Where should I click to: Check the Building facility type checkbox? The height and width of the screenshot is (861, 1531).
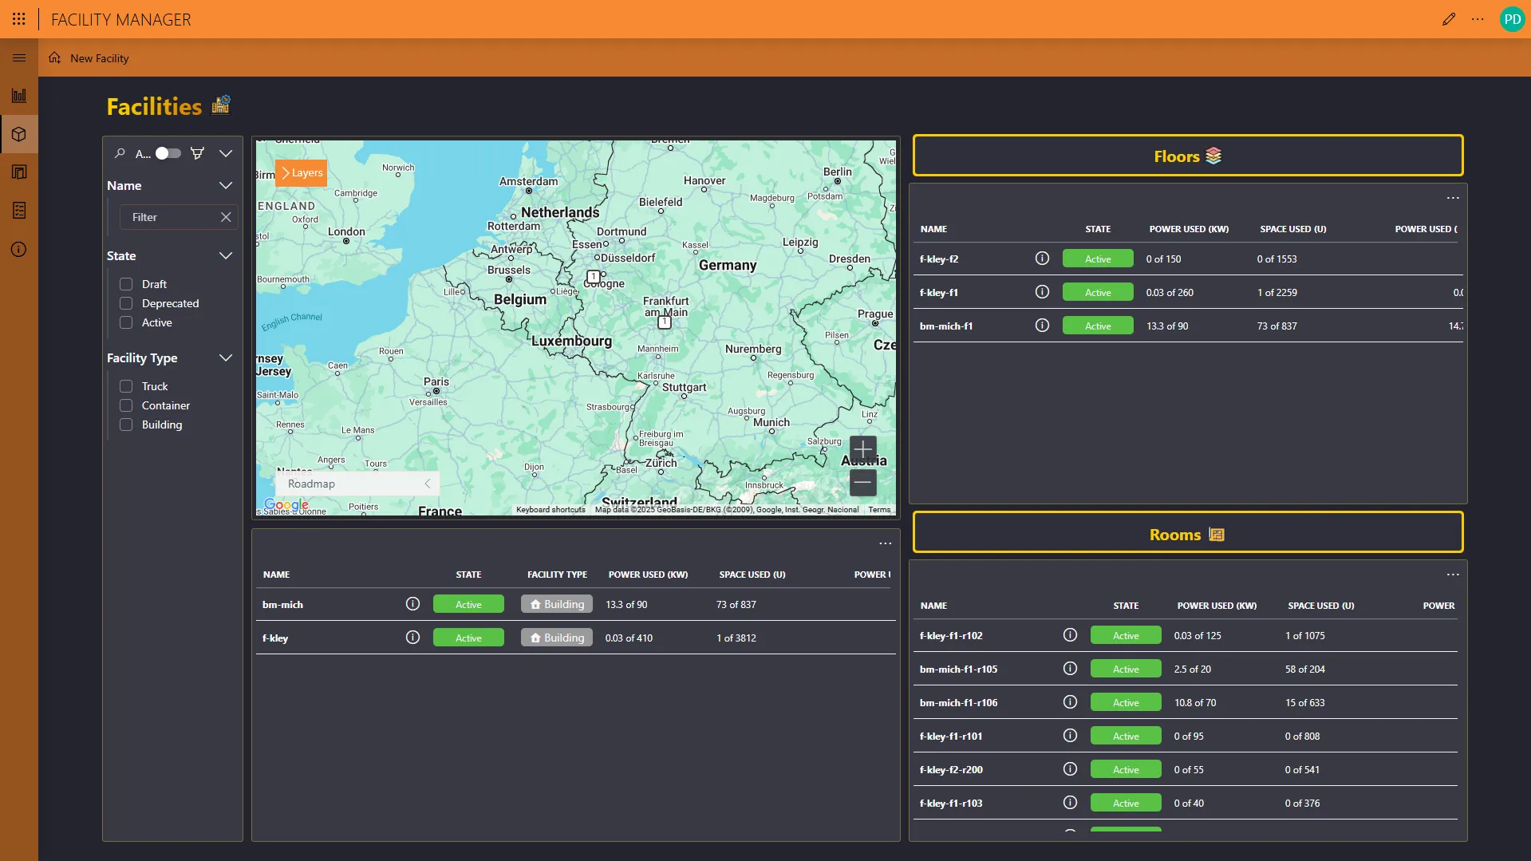pos(126,425)
